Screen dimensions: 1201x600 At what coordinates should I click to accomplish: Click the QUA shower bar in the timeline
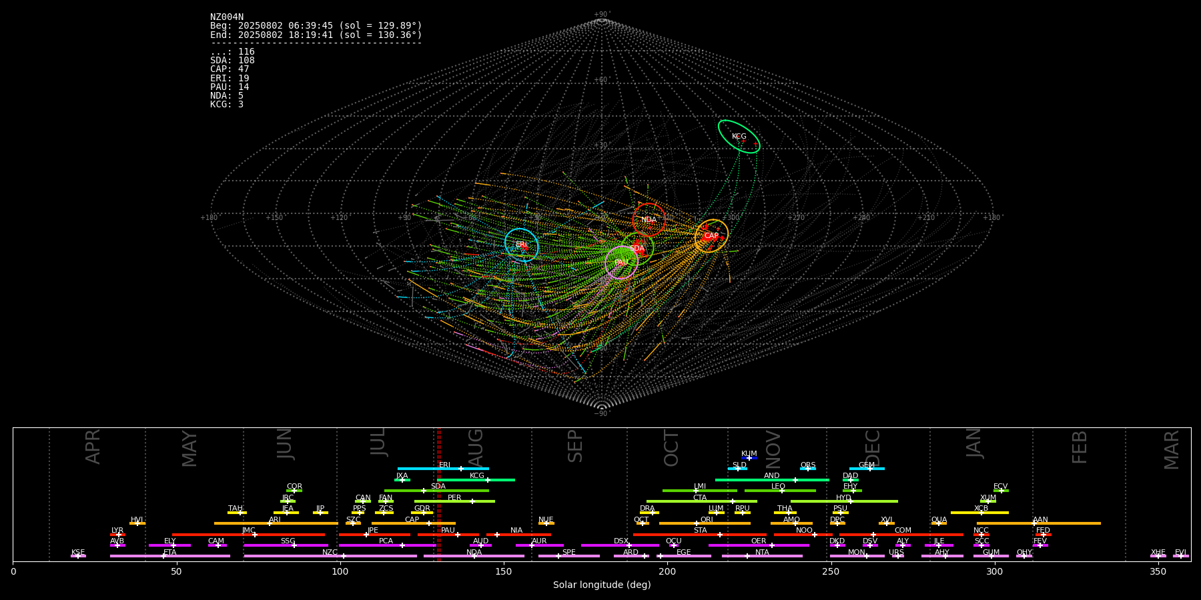(939, 523)
